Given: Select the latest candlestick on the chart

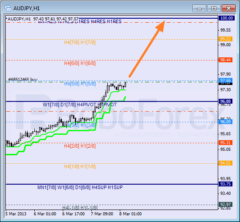Looking at the screenshot, I should [x=126, y=85].
